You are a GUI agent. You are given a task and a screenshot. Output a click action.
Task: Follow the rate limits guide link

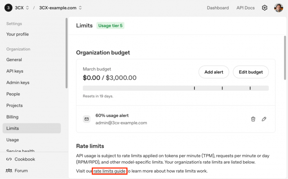pyautogui.click(x=109, y=171)
